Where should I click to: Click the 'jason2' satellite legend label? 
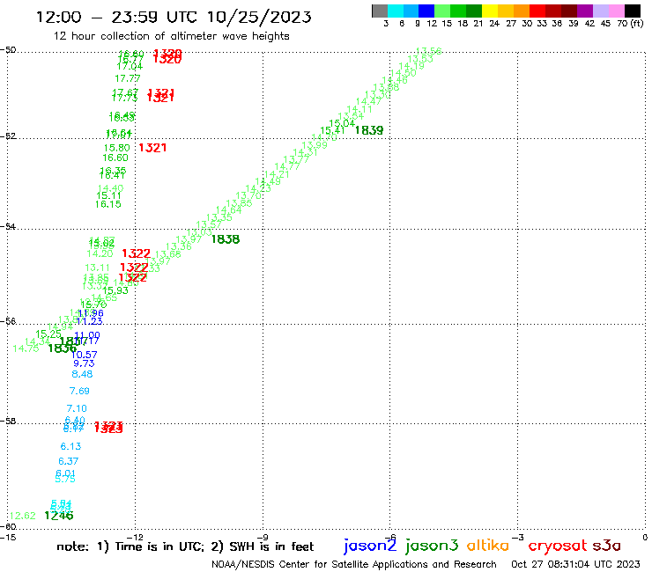click(x=370, y=545)
